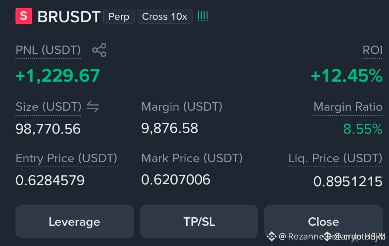389x246 pixels.
Task: Tap the +1,229.67 PNL value
Action: pos(58,76)
